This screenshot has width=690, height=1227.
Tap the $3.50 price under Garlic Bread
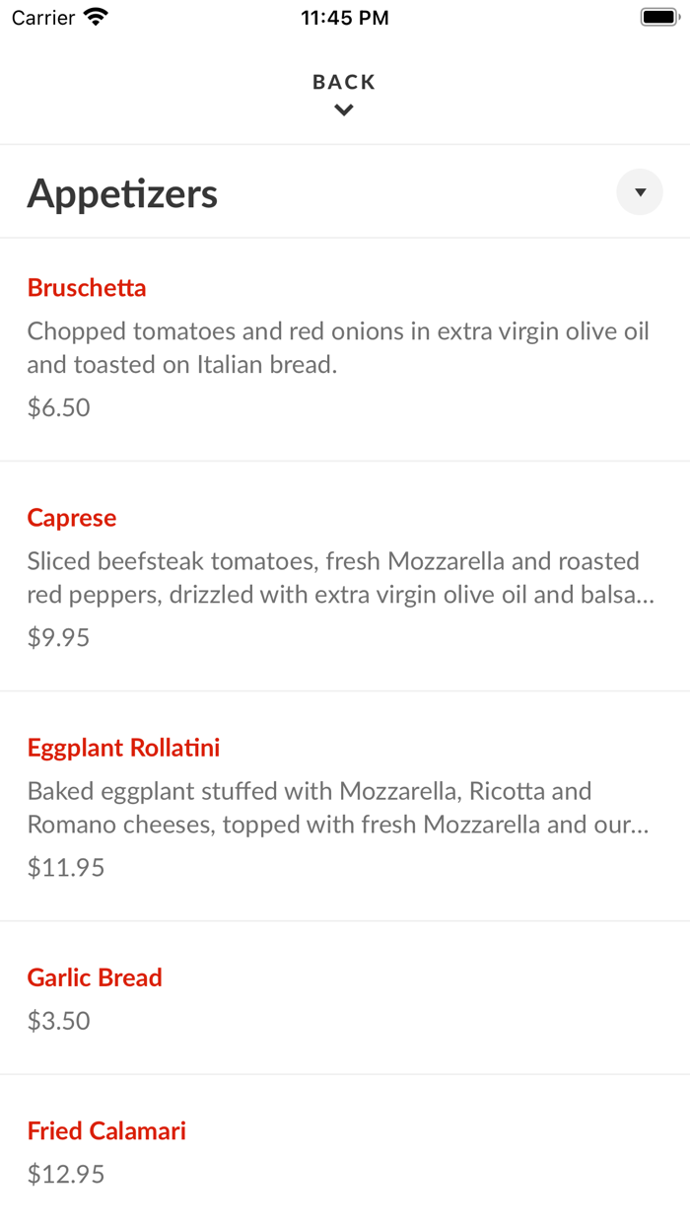click(57, 1020)
